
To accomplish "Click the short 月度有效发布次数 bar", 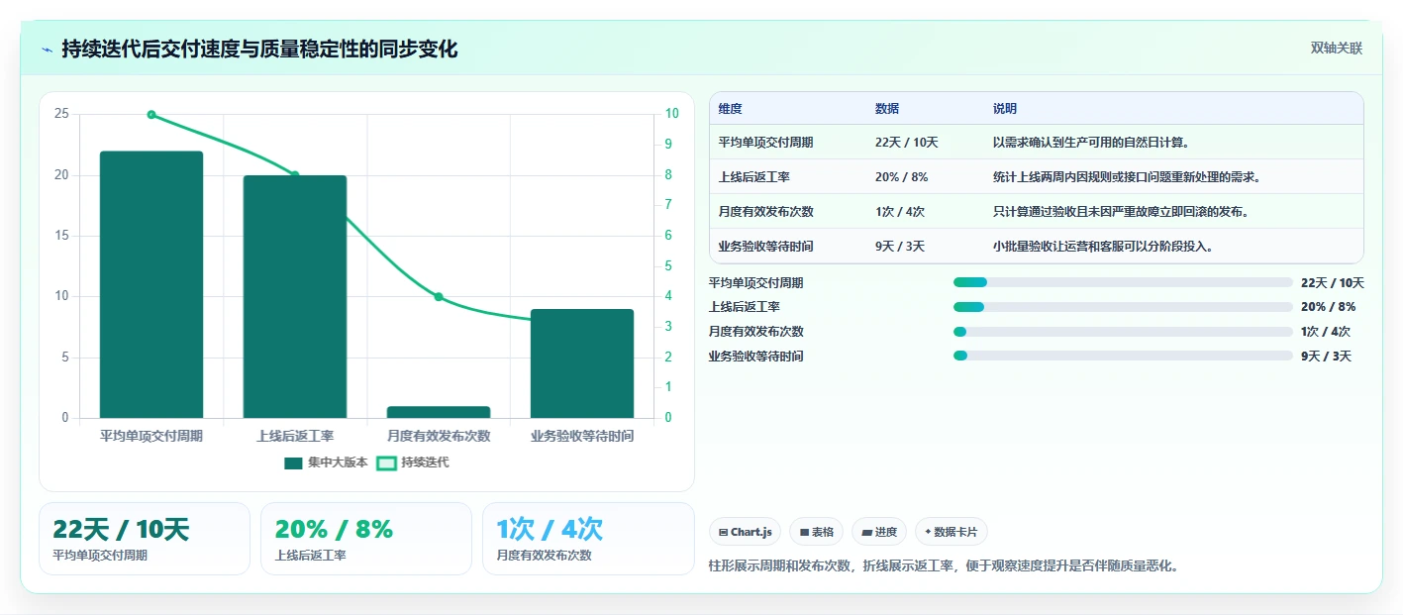I will pyautogui.click(x=439, y=412).
